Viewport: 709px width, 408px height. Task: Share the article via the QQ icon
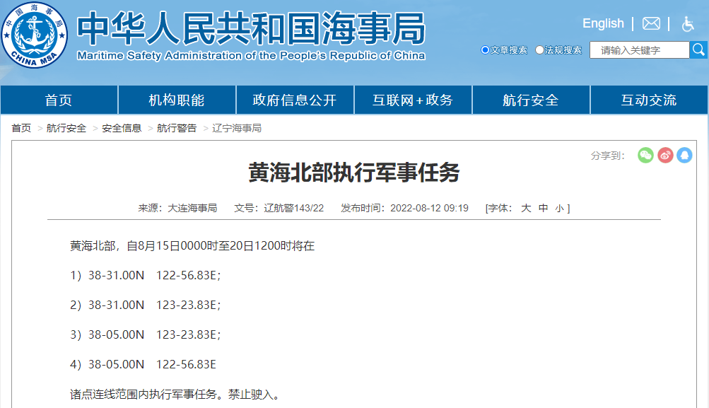point(684,155)
